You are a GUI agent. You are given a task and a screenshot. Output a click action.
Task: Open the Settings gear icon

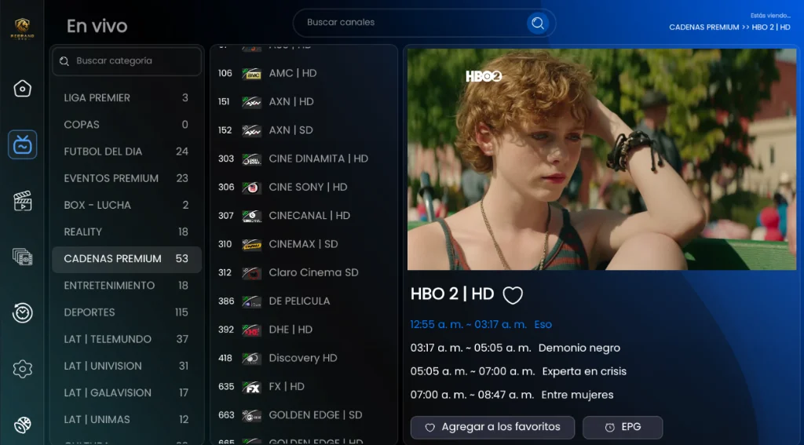[x=22, y=369]
